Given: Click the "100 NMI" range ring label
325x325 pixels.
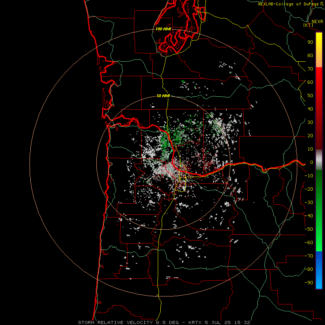Looking at the screenshot, I should (163, 29).
